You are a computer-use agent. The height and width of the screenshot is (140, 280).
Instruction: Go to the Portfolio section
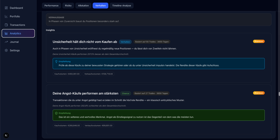[18, 16]
